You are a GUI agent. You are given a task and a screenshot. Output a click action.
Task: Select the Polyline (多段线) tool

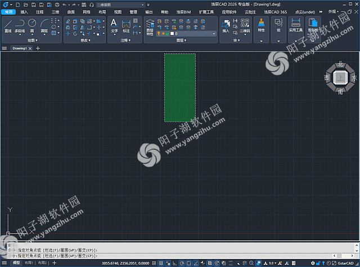pos(20,26)
